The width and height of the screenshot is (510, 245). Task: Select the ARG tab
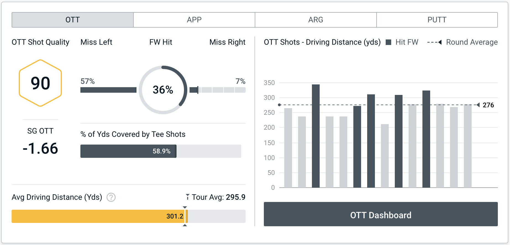pyautogui.click(x=316, y=20)
